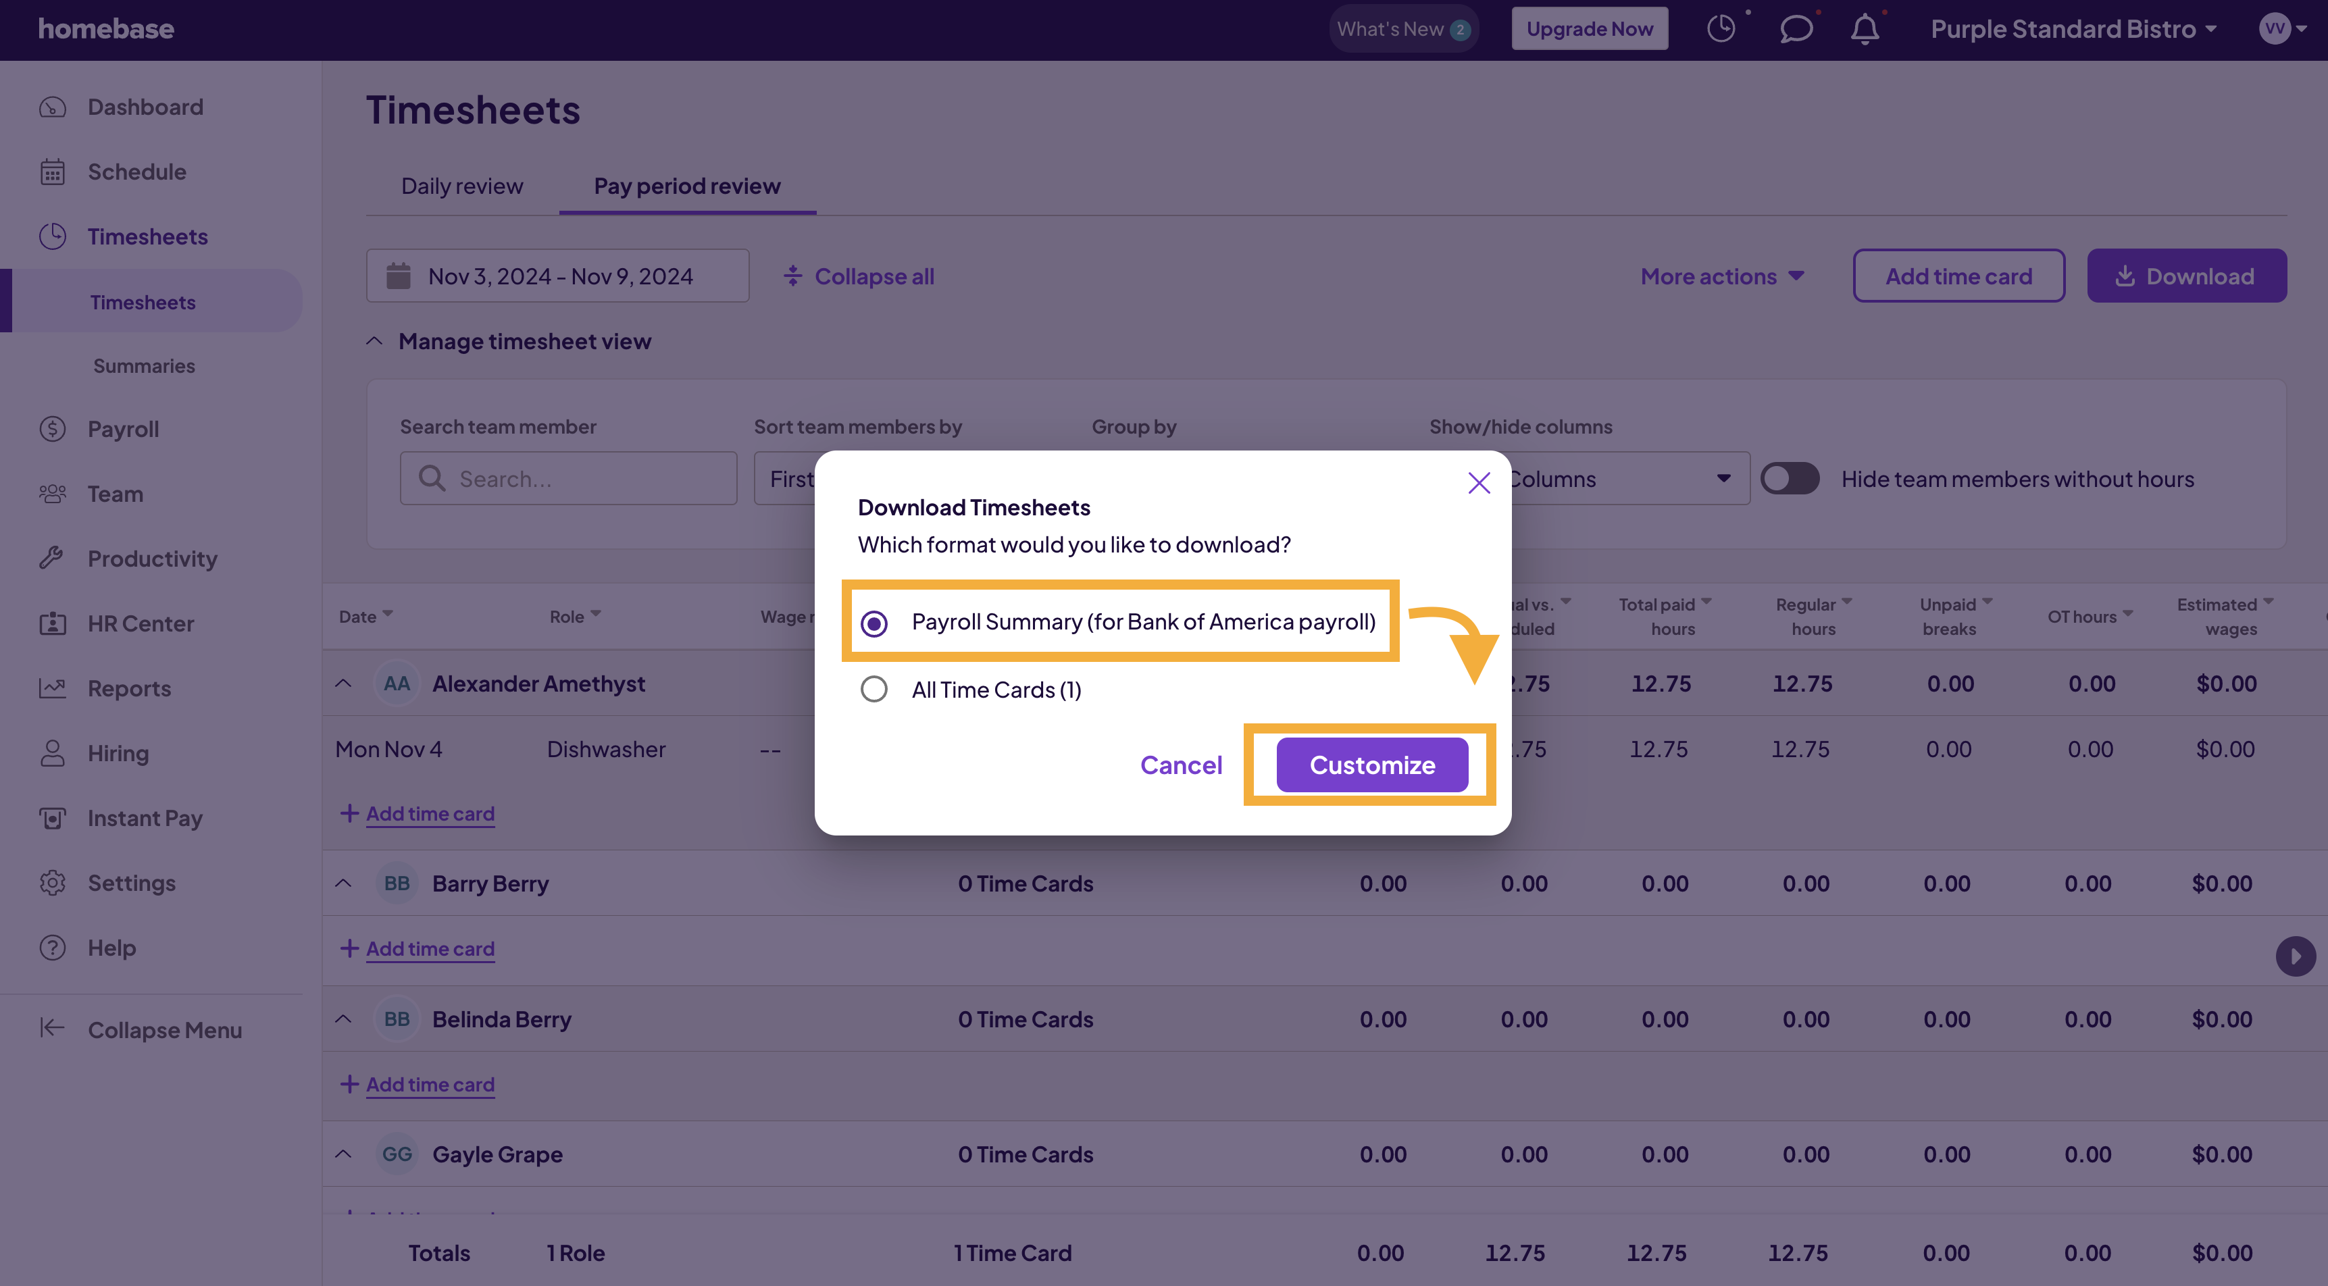Open Summaries in the sidebar submenu
The width and height of the screenshot is (2328, 1286).
click(x=144, y=366)
